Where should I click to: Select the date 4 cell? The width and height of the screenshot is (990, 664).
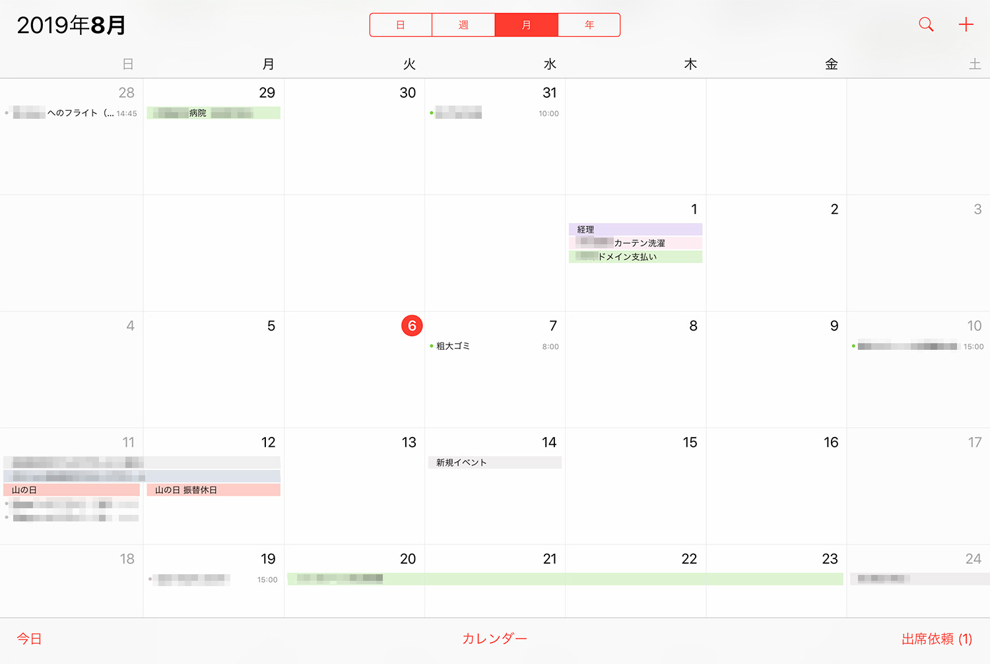(x=71, y=370)
